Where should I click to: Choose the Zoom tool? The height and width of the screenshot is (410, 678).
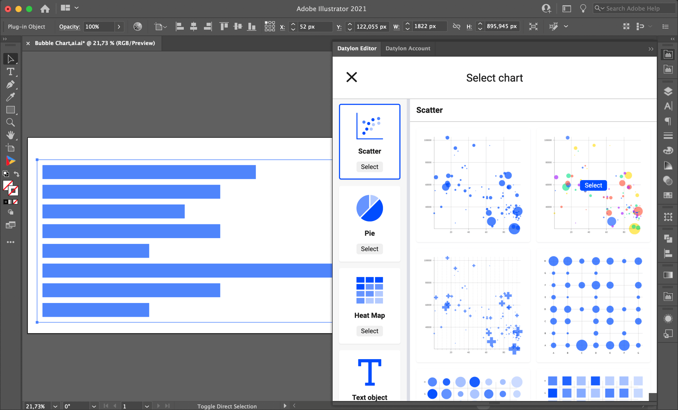click(x=11, y=122)
